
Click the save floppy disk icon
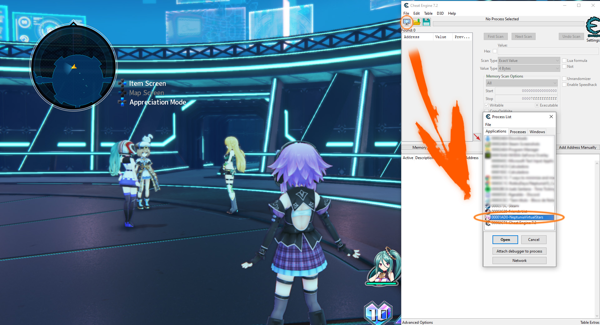[427, 22]
